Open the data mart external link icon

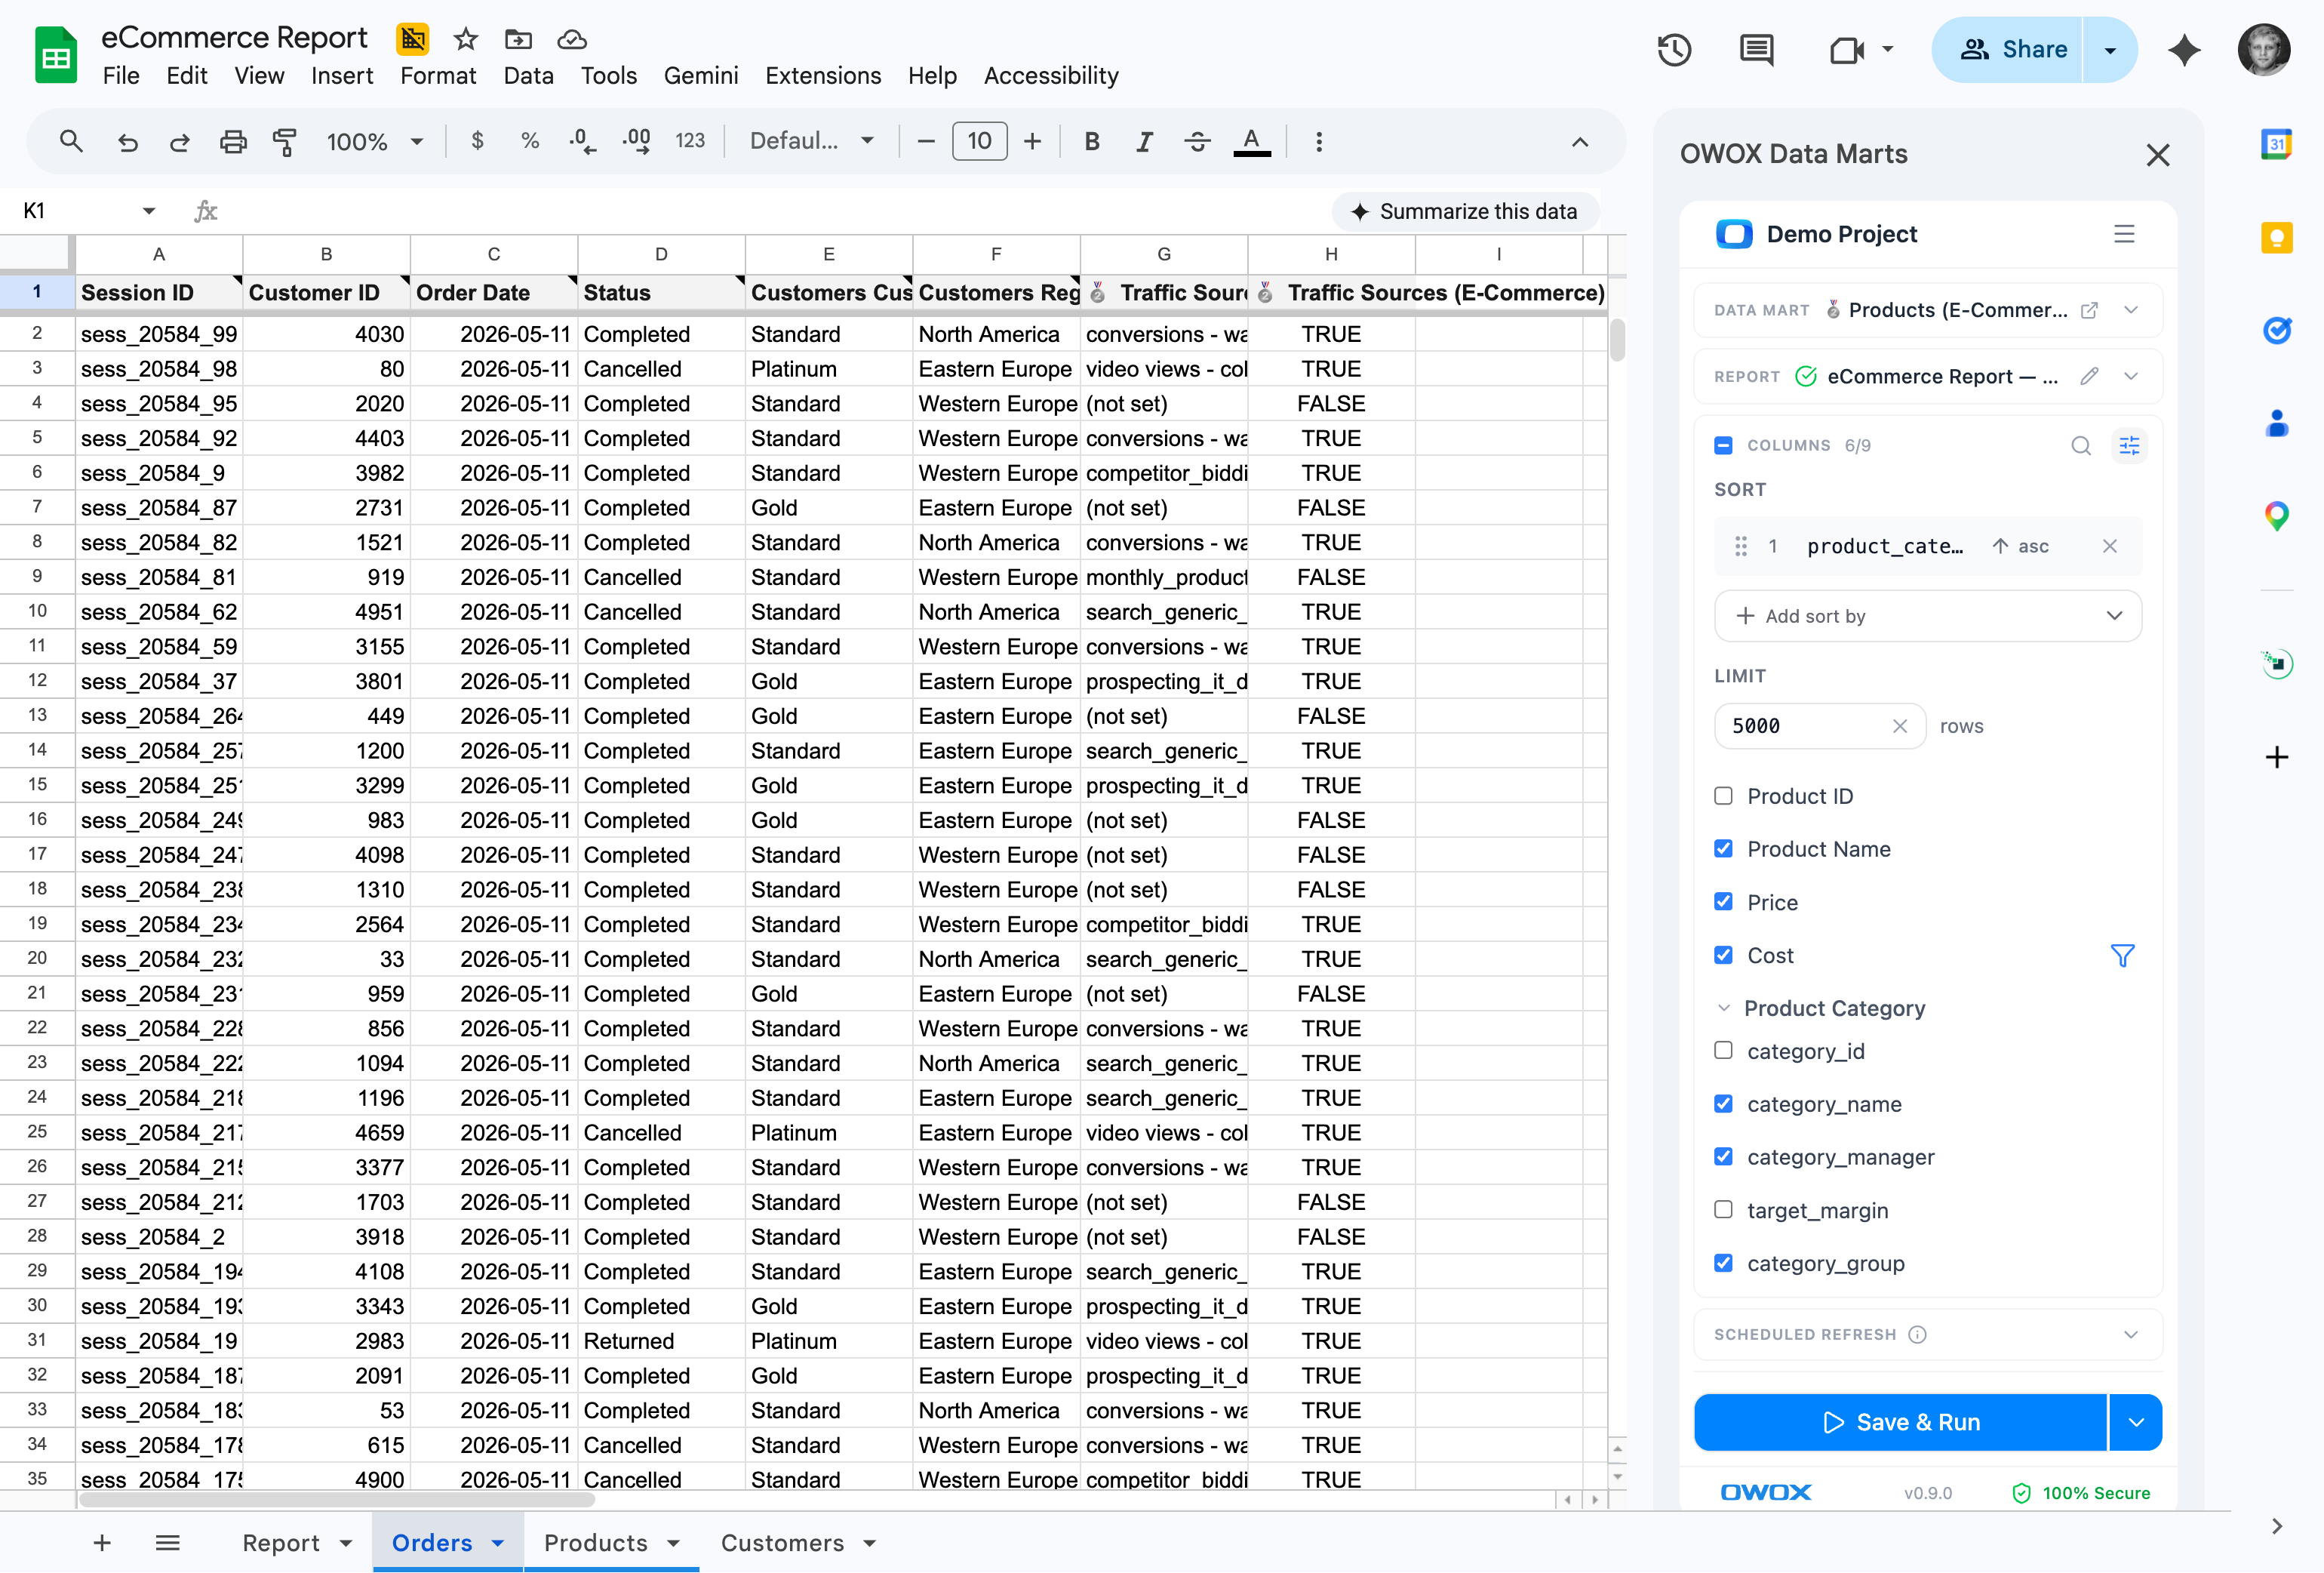tap(2088, 310)
